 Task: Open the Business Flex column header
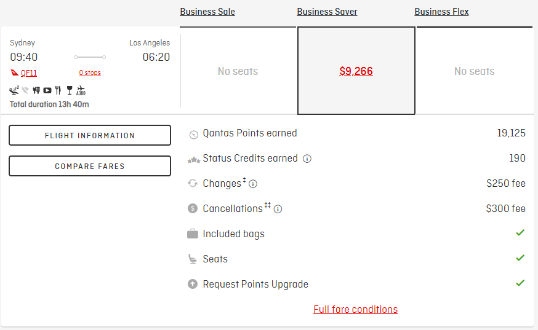(x=441, y=12)
